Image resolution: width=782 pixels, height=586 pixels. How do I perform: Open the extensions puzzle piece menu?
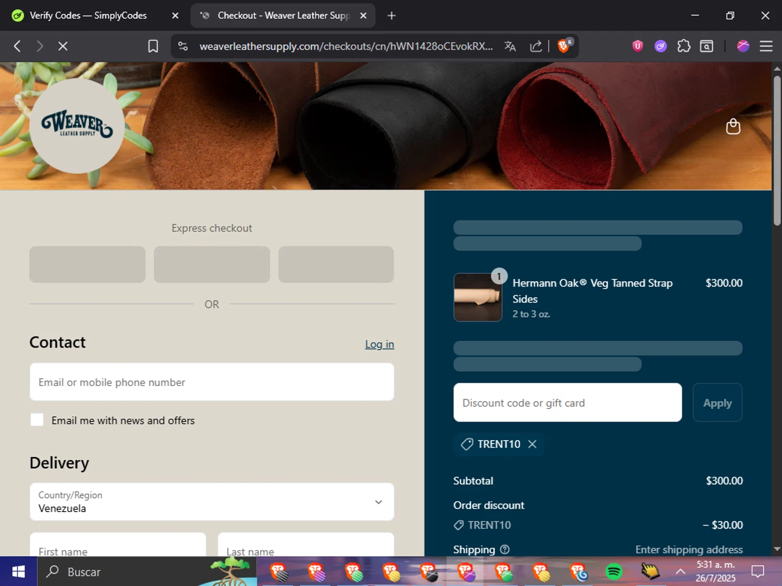[683, 46]
